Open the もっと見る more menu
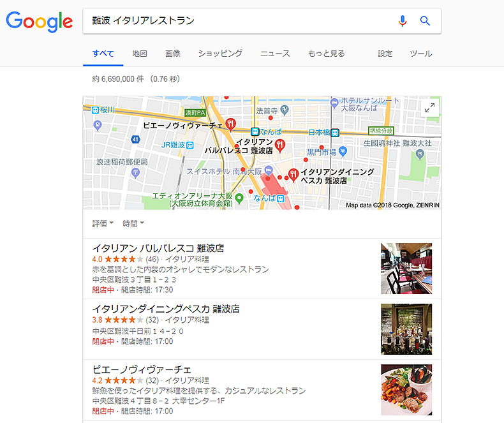504x423 pixels. (x=326, y=54)
